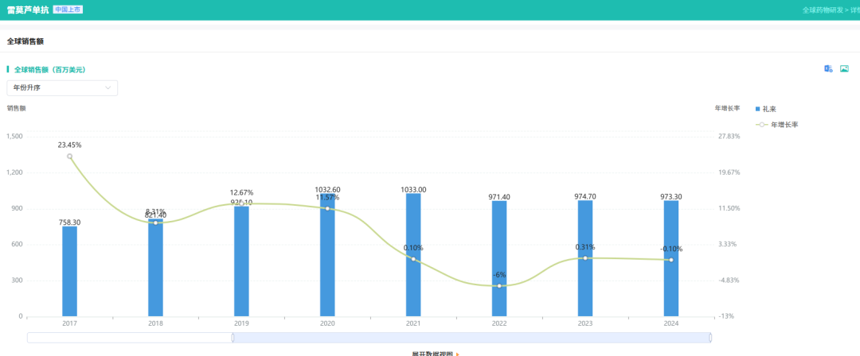Open the 年份升序 sort dropdown
This screenshot has height=356, width=860.
pyautogui.click(x=62, y=87)
